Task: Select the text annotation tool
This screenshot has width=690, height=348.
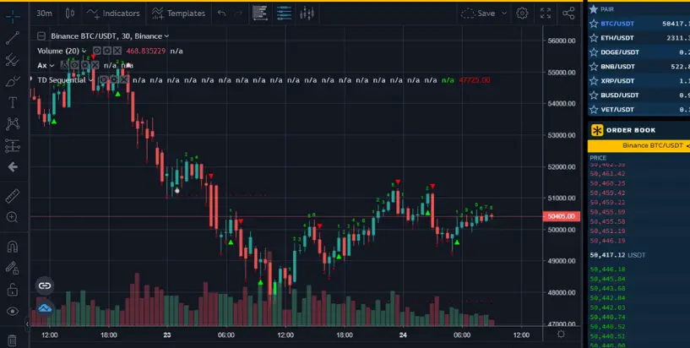Action: click(x=13, y=102)
